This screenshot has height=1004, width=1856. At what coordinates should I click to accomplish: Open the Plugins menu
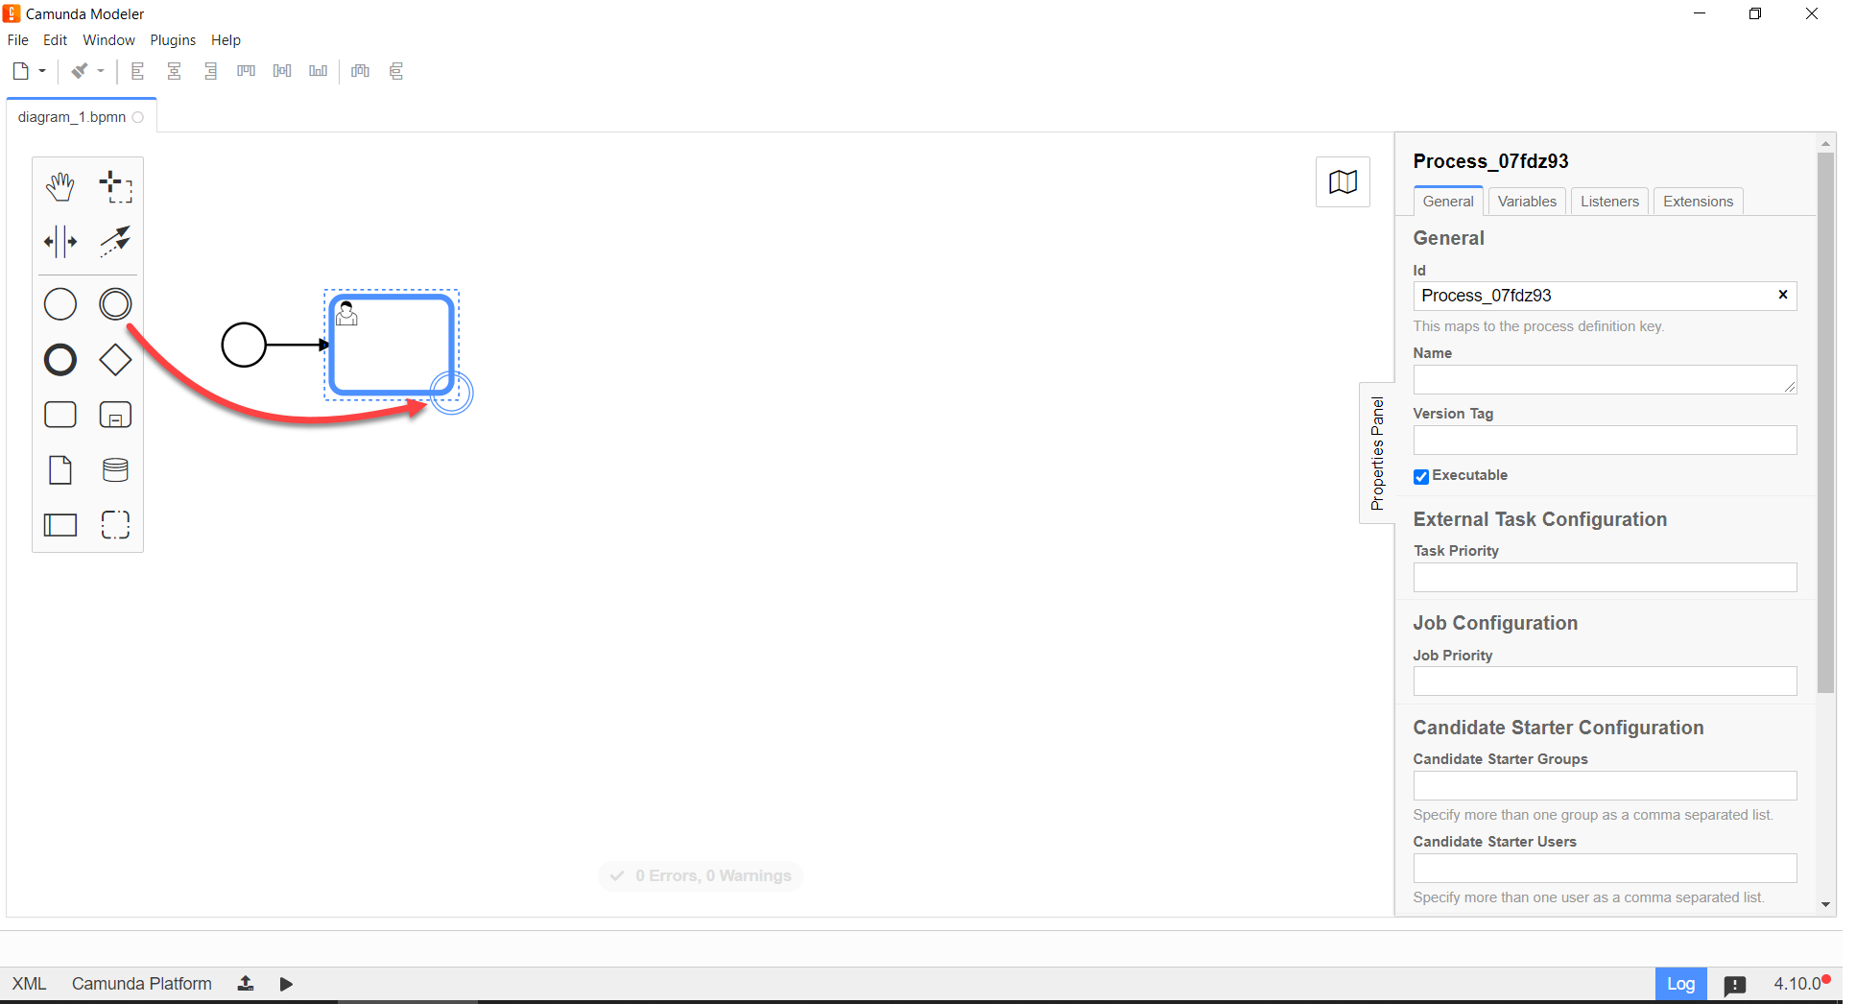click(x=173, y=40)
